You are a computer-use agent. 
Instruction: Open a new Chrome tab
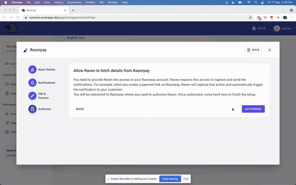(73, 10)
